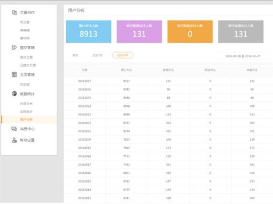The image size is (273, 204).
Task: Open 消息中心 via its chat bubble icon
Action: (x=14, y=129)
